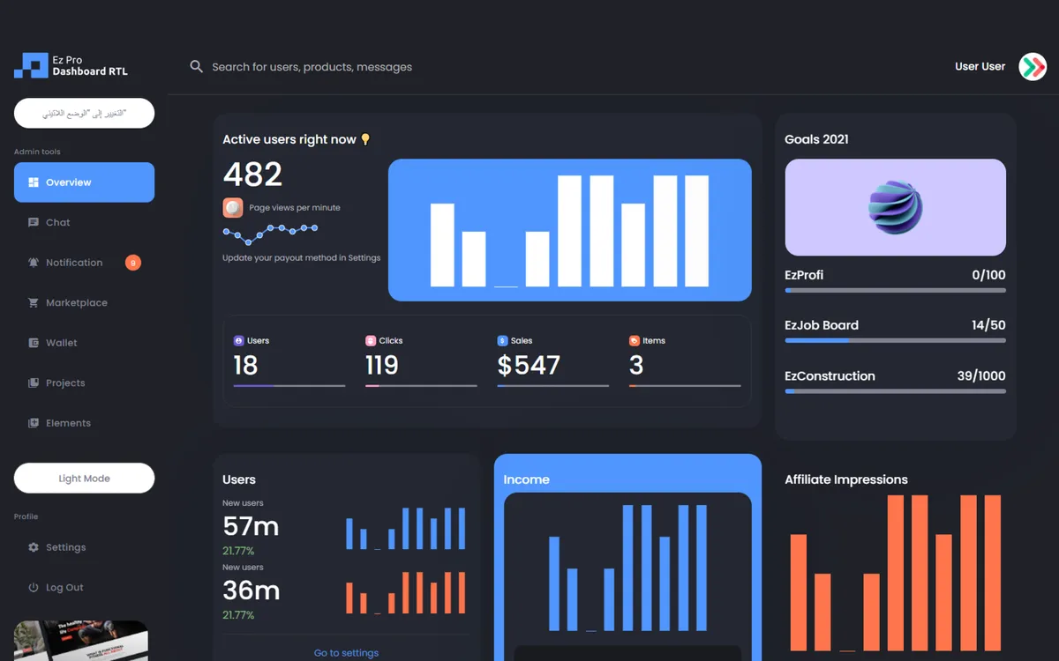
Task: Click the Settings gear icon in sidebar
Action: [34, 547]
